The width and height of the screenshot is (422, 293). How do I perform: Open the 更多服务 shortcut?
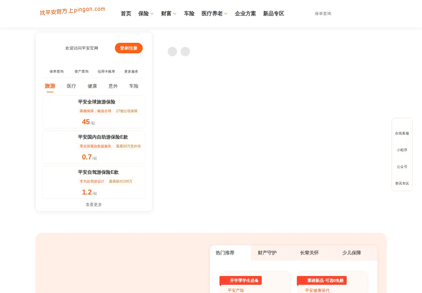(131, 71)
